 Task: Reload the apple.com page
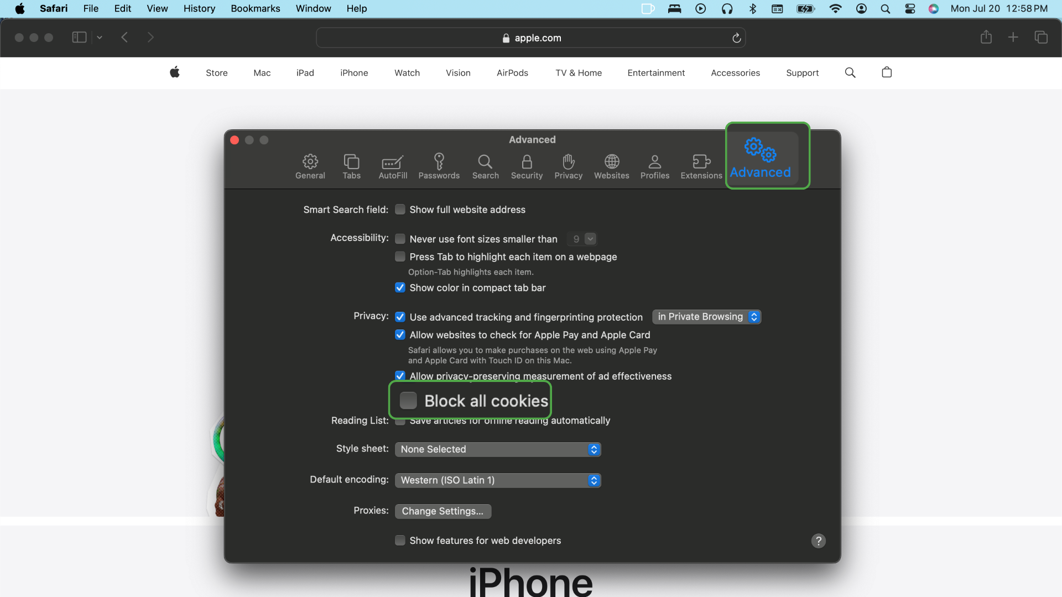[736, 38]
